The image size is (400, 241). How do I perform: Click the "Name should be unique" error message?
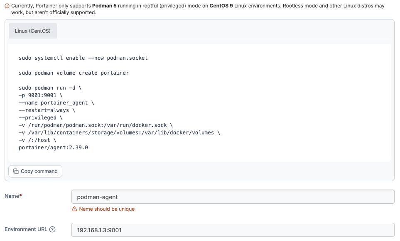[107, 209]
